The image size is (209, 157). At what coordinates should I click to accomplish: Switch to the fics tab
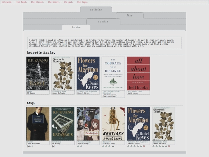130,16
